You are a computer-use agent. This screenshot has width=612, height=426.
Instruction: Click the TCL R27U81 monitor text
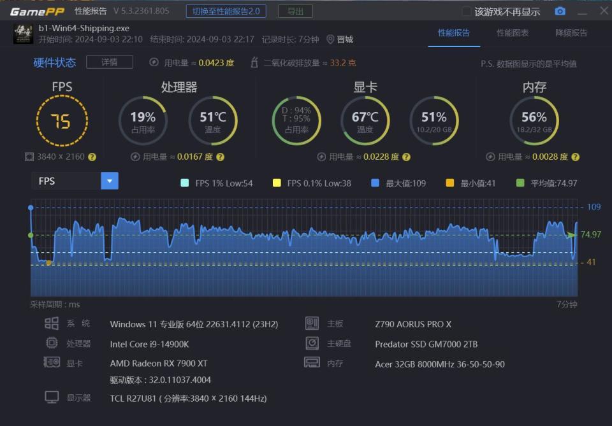[x=188, y=399]
